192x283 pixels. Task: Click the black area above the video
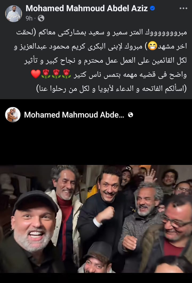click(96, 143)
